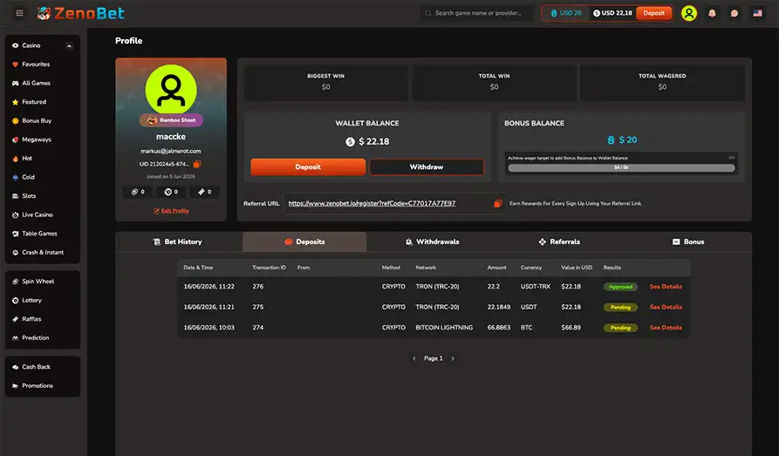Open the Bonus tab
779x456 pixels.
click(x=688, y=242)
